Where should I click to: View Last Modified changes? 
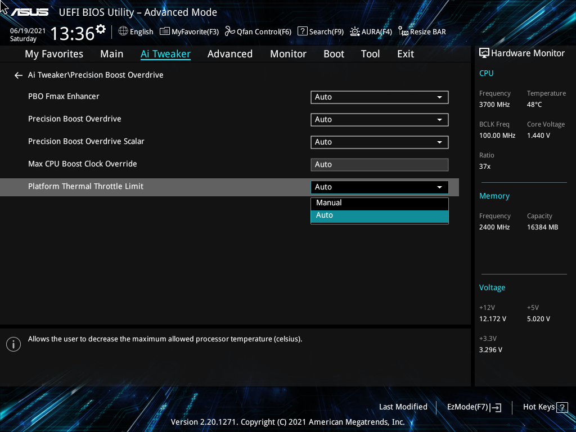pos(403,407)
